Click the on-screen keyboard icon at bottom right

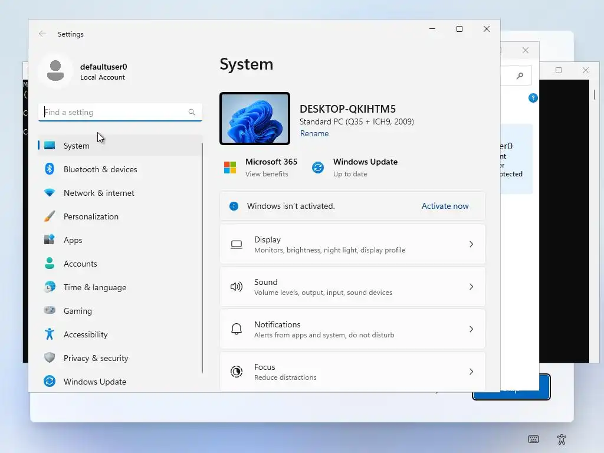tap(533, 439)
